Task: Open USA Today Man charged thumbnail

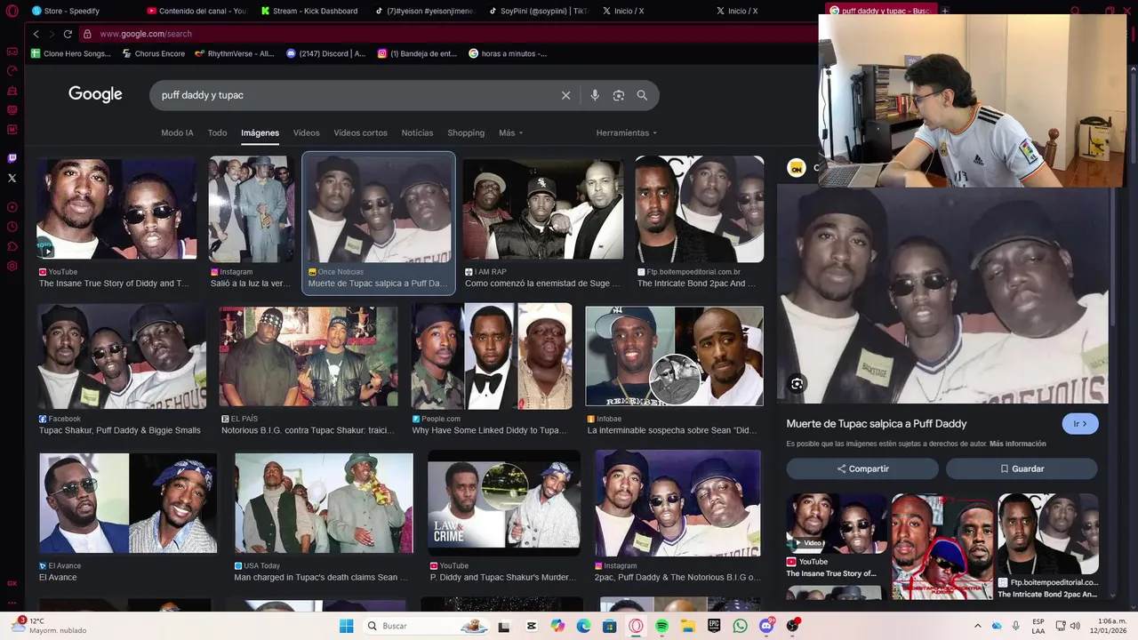Action: coord(324,503)
